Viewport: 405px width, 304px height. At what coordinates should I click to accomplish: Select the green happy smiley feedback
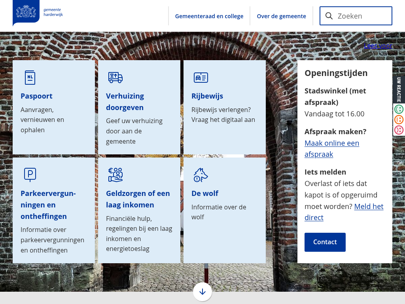point(399,109)
